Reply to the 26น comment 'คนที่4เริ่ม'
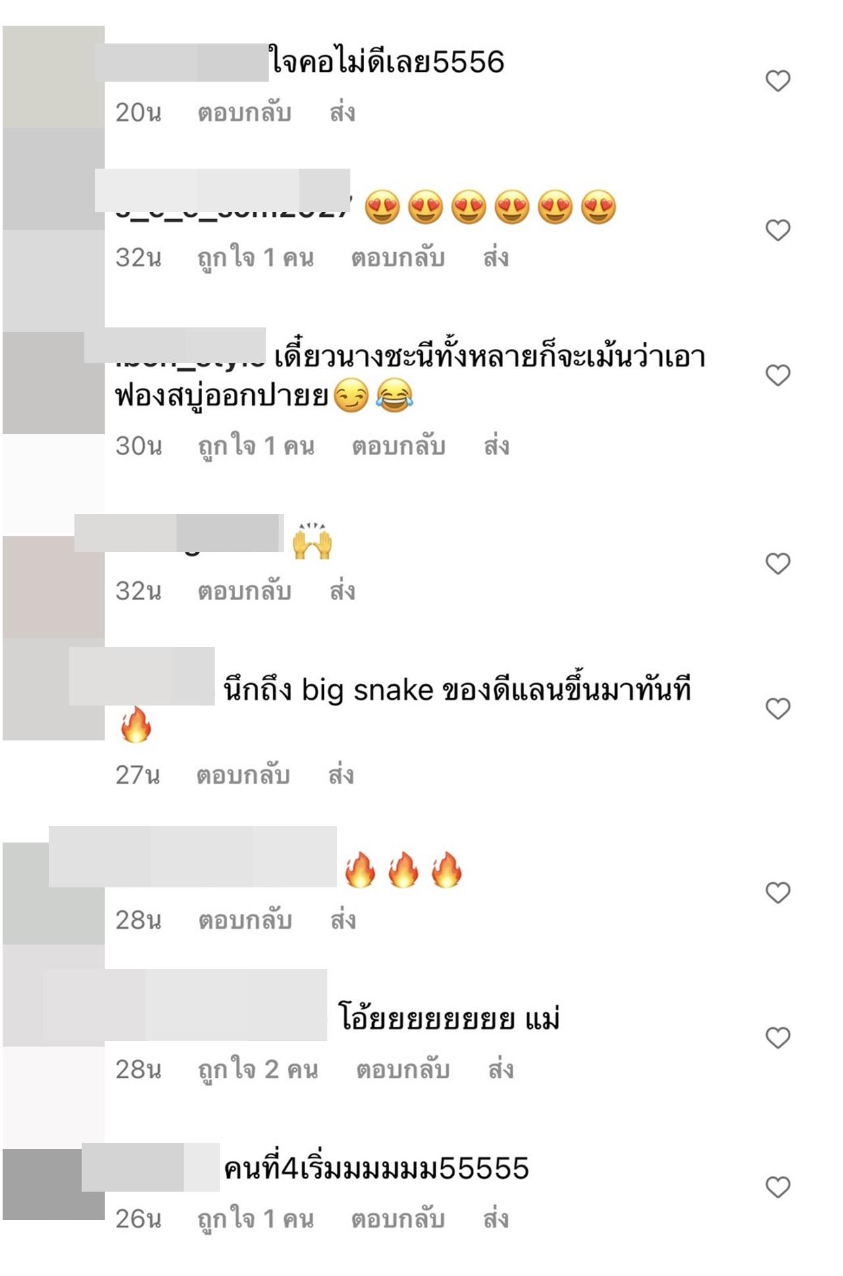The height and width of the screenshot is (1276, 843). click(x=398, y=1219)
